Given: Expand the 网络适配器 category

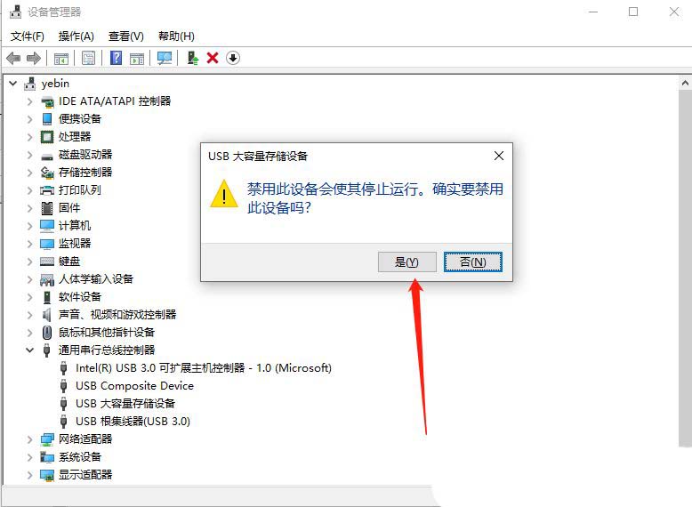Looking at the screenshot, I should point(29,439).
